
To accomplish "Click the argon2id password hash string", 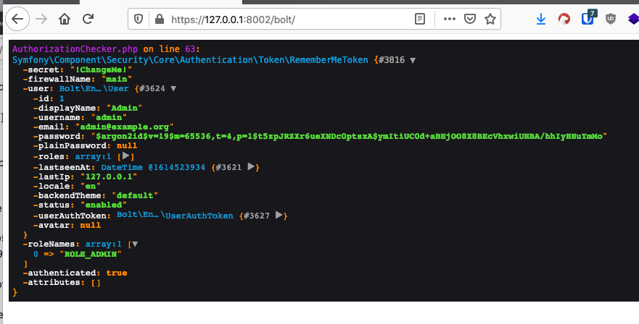I will tap(348, 136).
